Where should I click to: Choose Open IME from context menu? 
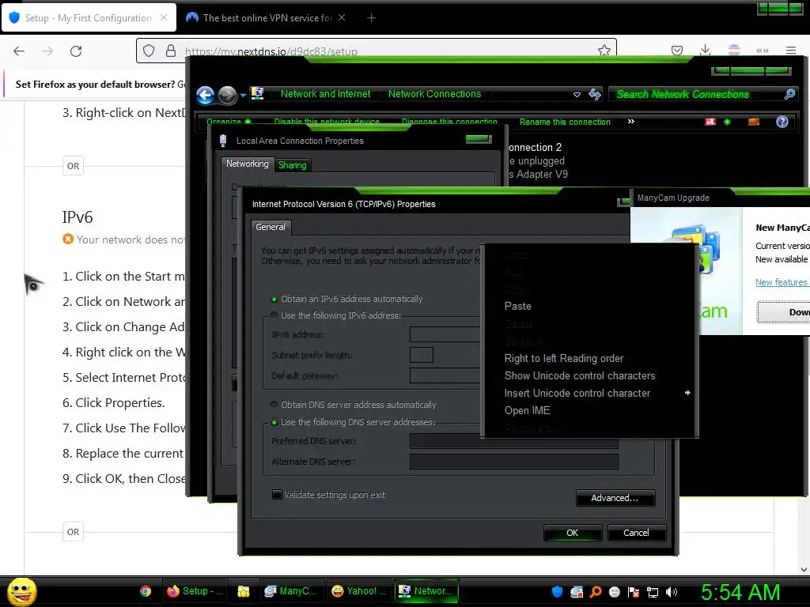tap(527, 410)
